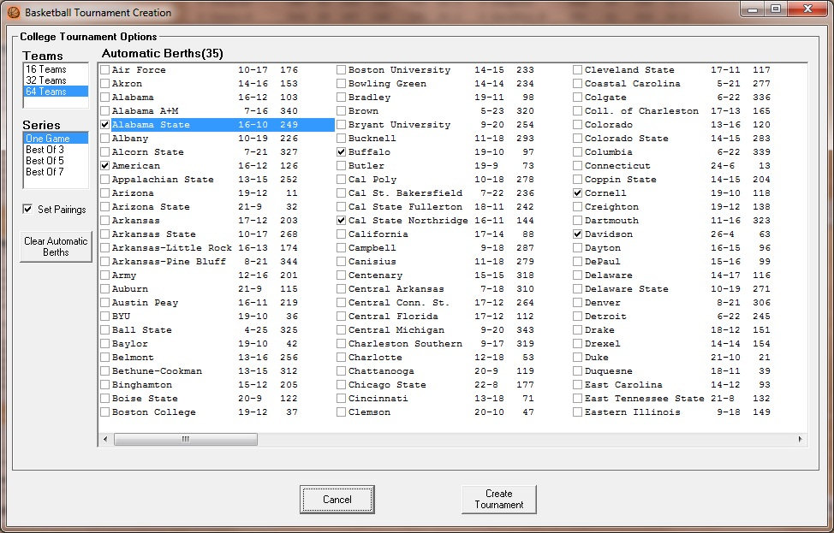Click the scrollbar right arrow

tap(800, 439)
